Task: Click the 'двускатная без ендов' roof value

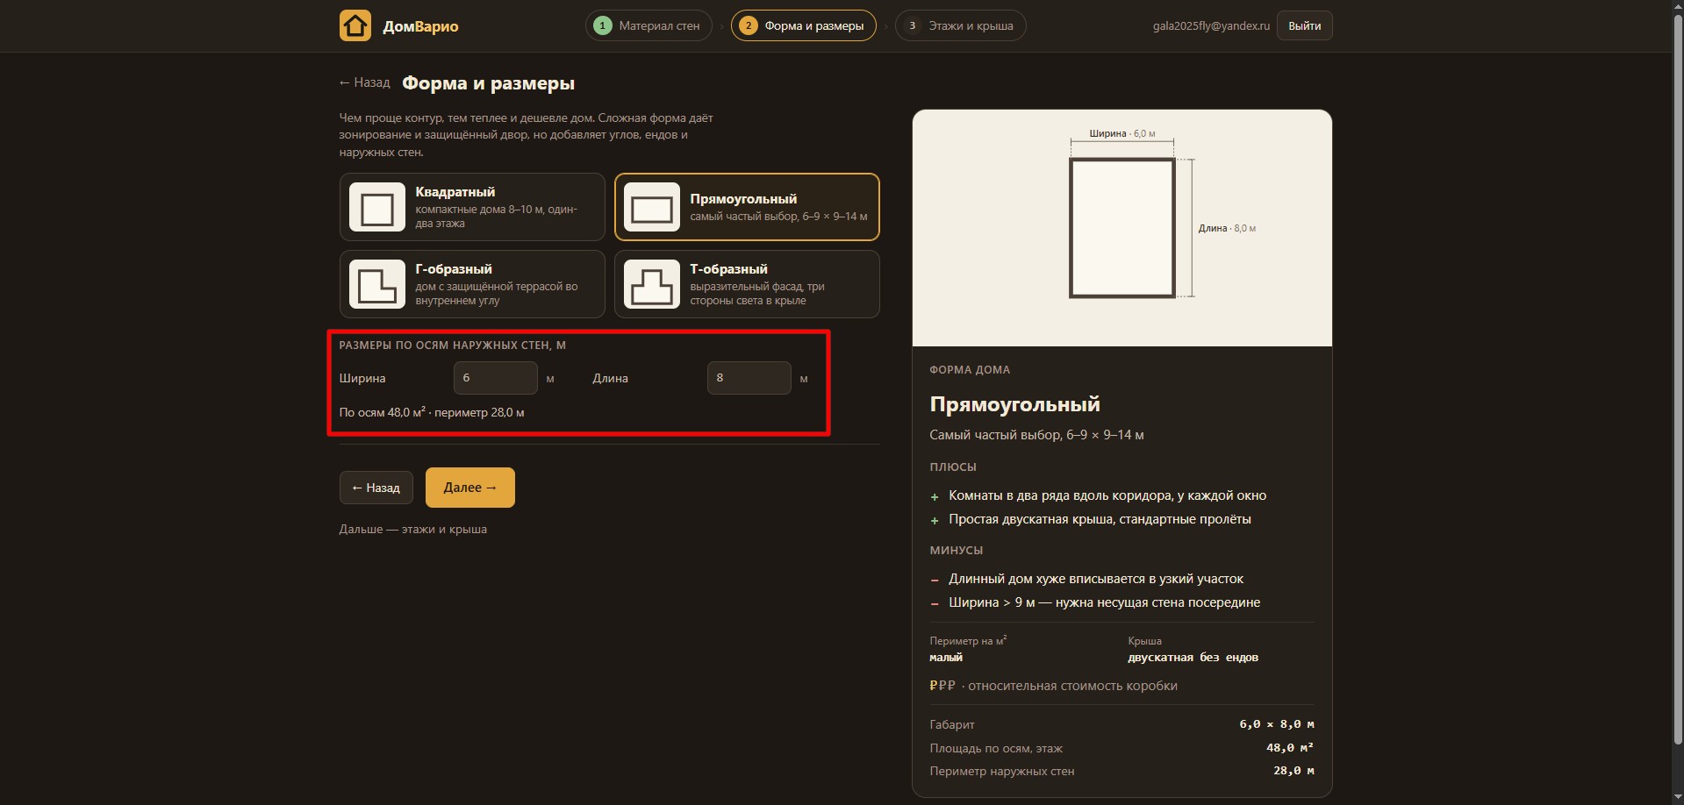Action: tap(1193, 658)
